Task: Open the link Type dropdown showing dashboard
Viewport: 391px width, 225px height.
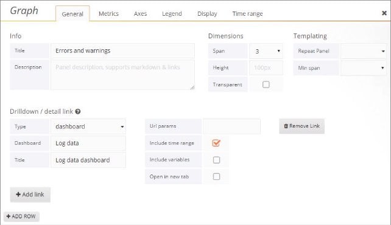Action: click(x=88, y=126)
